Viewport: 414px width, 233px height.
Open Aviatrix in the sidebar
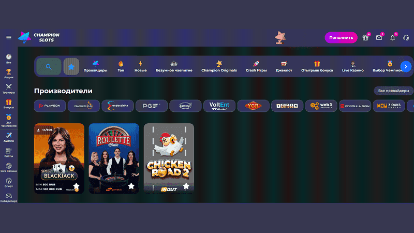[9, 137]
